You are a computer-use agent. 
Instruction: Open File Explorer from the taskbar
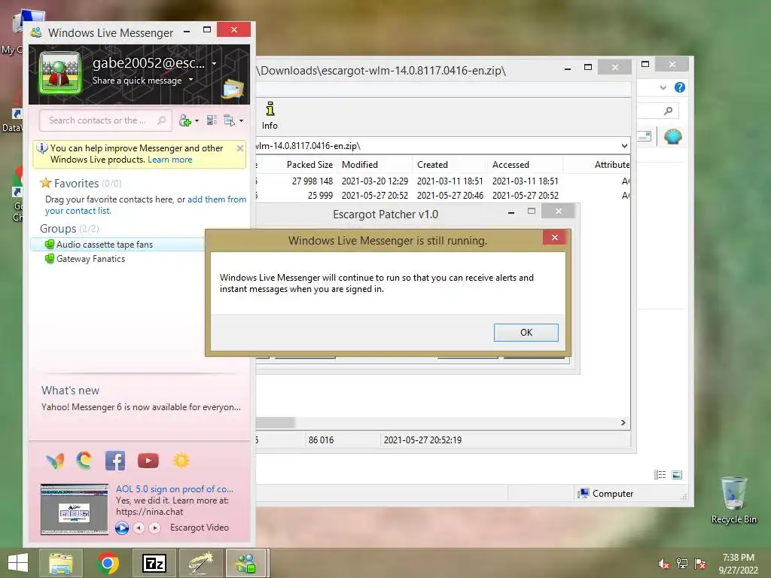pyautogui.click(x=60, y=563)
